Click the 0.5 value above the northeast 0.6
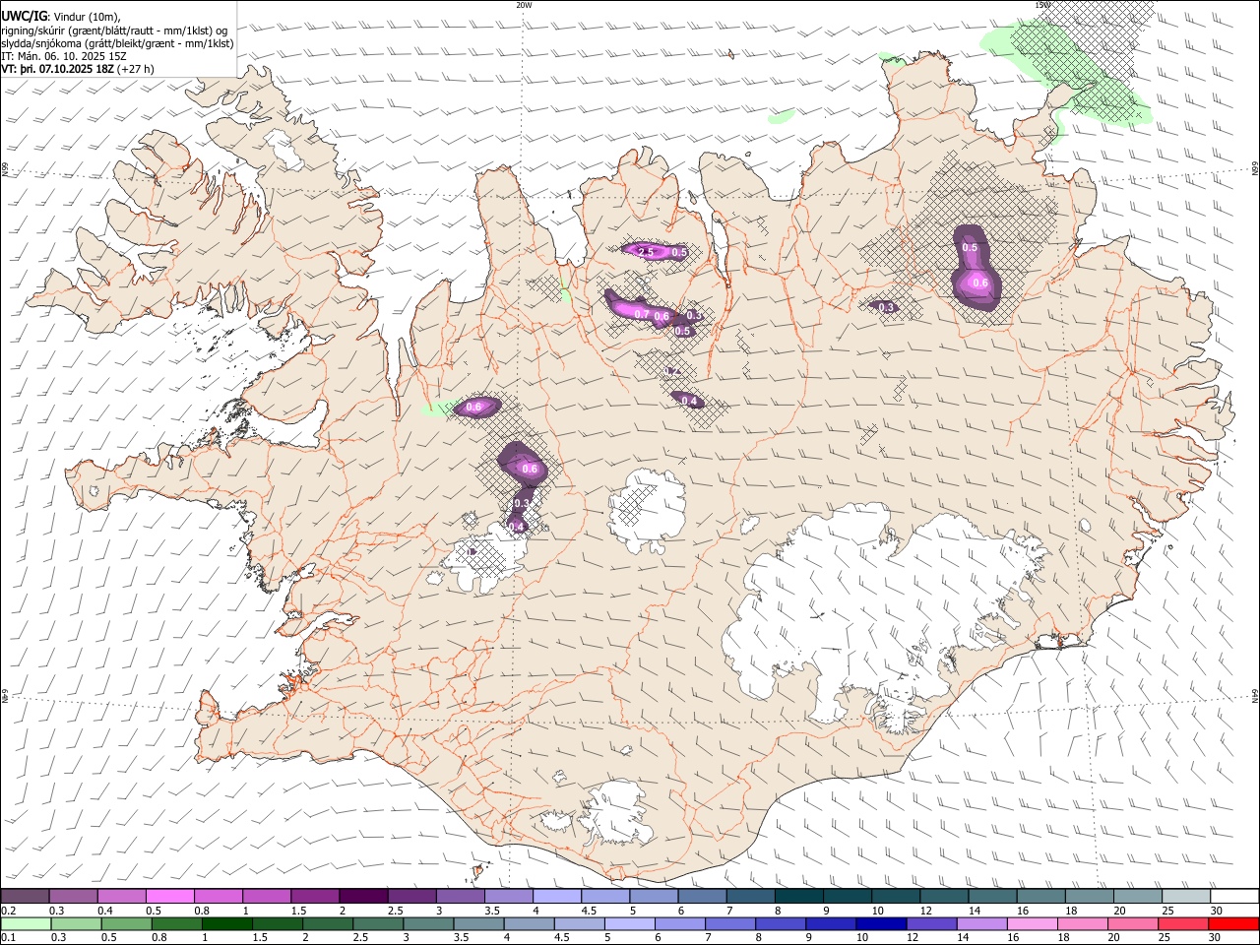This screenshot has width=1260, height=945. click(970, 248)
